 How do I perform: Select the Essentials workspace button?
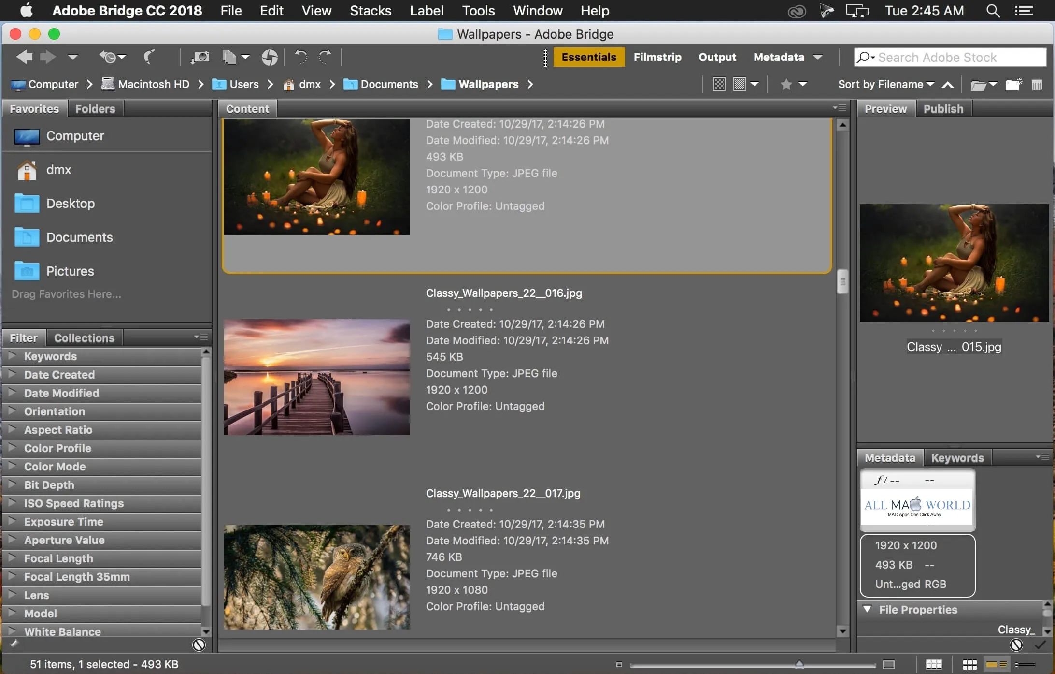(x=588, y=57)
